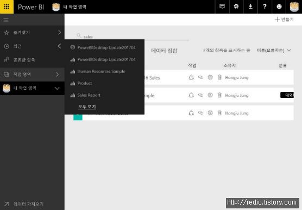Click the 데이터 가져오기 link at bottom
This screenshot has width=302, height=210.
(28, 204)
